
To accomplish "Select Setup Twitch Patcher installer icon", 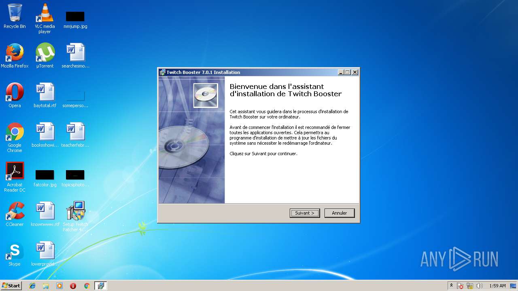I will [x=75, y=217].
